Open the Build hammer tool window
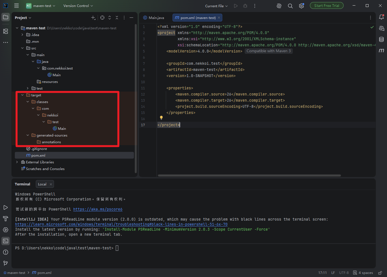This screenshot has height=277, width=387. [6, 219]
